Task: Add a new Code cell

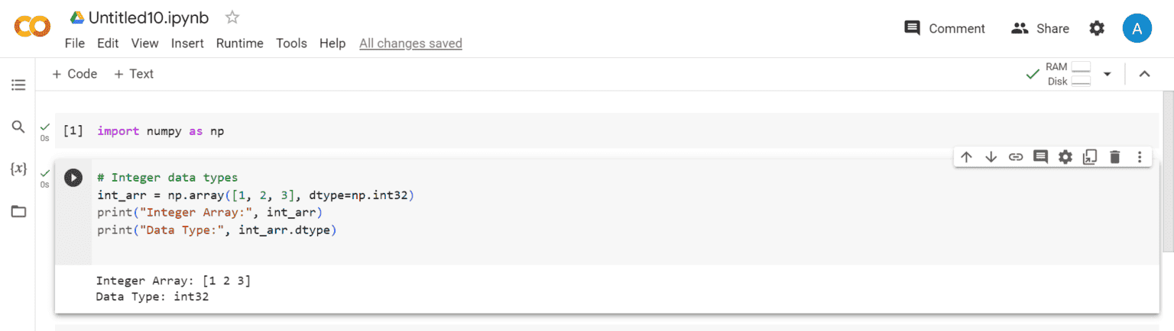Action: click(x=74, y=74)
